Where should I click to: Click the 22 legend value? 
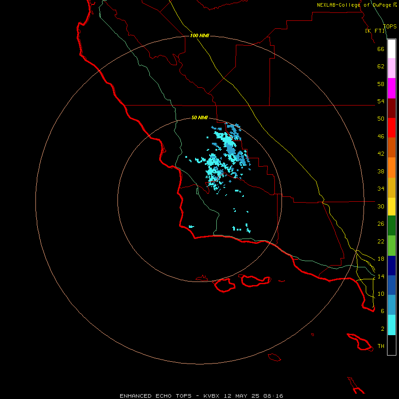(x=381, y=241)
